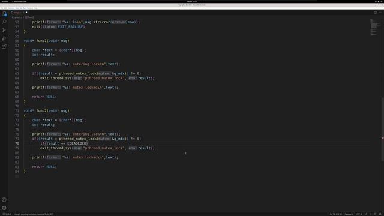
Task: Click the C language mode indicator
Action: coord(370,214)
